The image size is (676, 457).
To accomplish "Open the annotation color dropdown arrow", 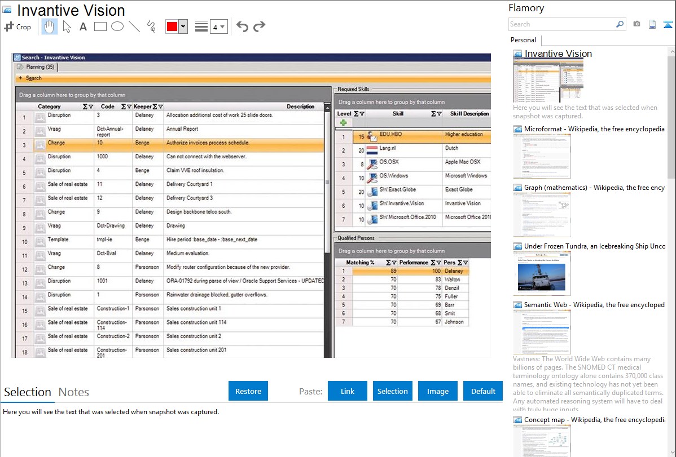I will coord(183,26).
